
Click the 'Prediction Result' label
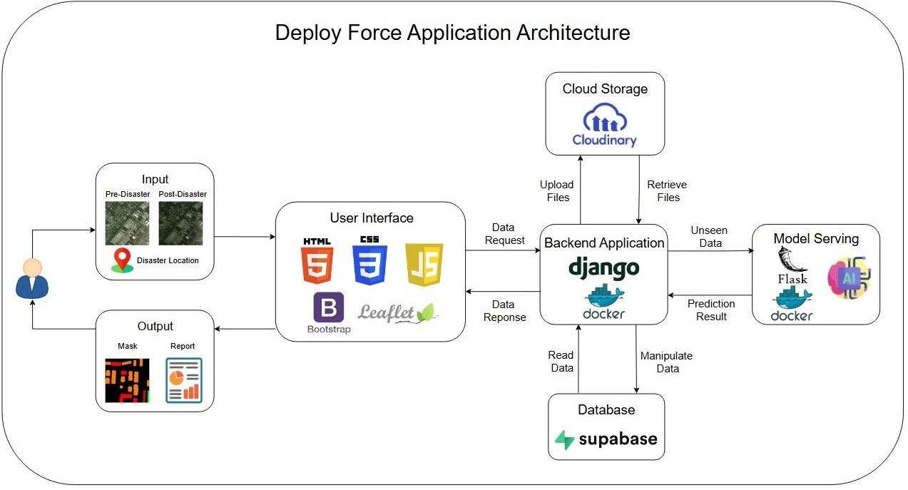(711, 310)
